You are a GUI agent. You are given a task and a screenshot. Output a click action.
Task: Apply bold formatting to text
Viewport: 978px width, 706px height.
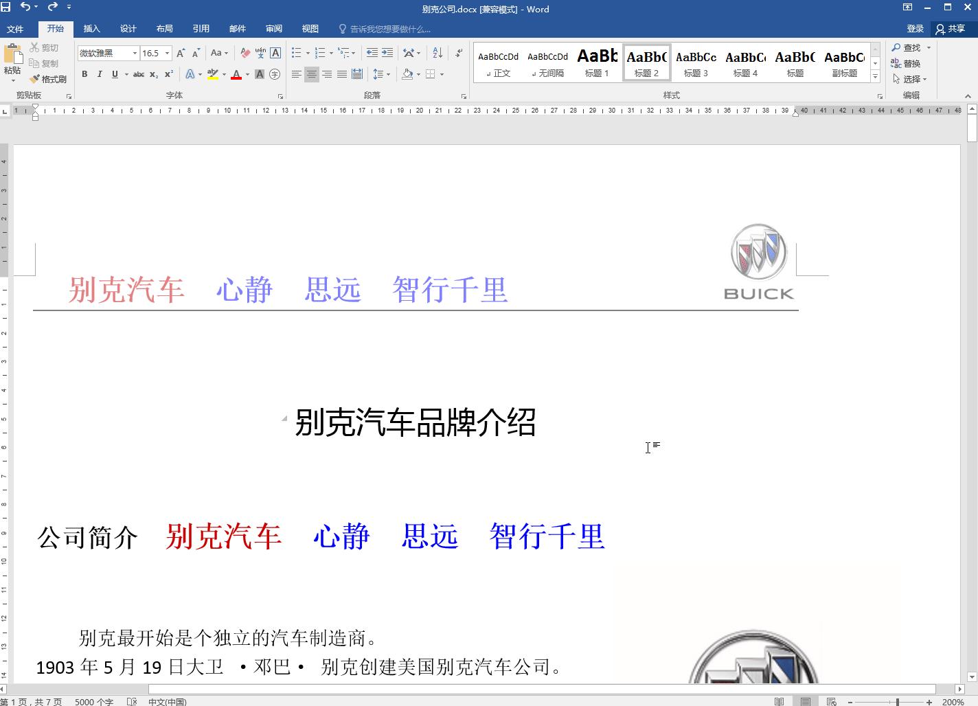[x=84, y=74]
